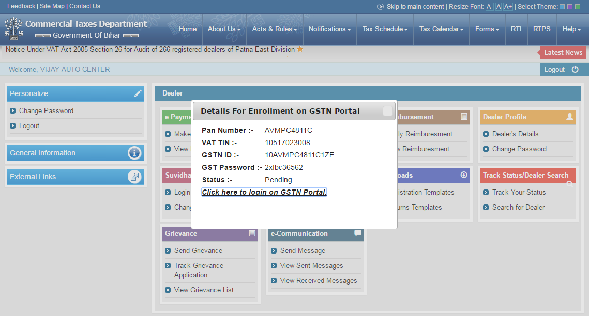Click the External Links arrow icon
Image resolution: width=589 pixels, height=316 pixels.
pos(134,177)
